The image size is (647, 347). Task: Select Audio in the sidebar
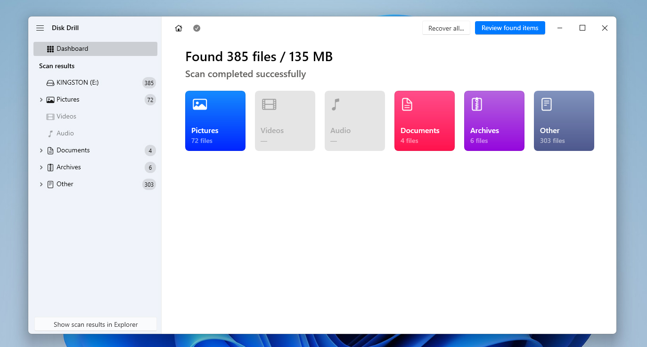coord(65,134)
